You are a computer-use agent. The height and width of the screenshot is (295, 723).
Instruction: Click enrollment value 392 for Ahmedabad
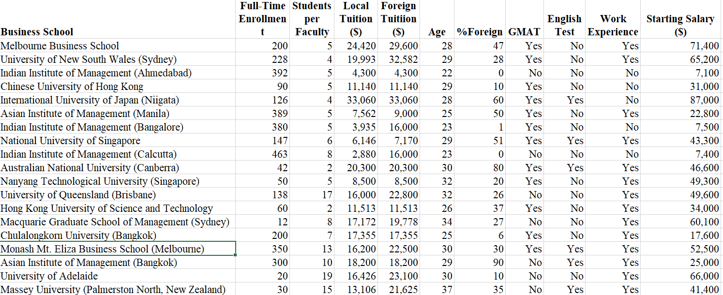263,73
